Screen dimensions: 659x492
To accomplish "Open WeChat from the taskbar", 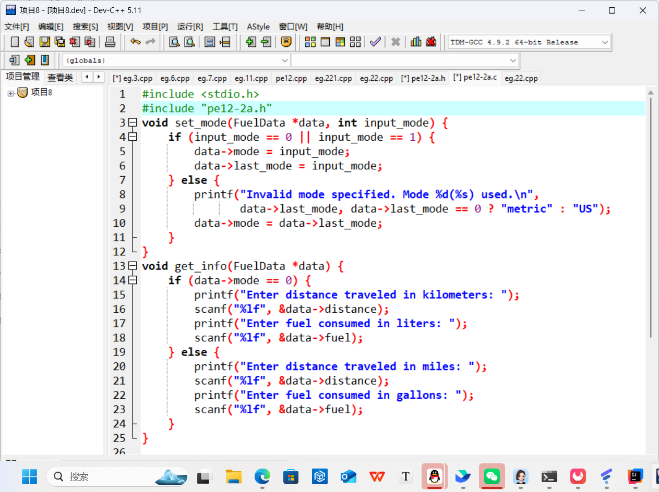I will click(492, 476).
